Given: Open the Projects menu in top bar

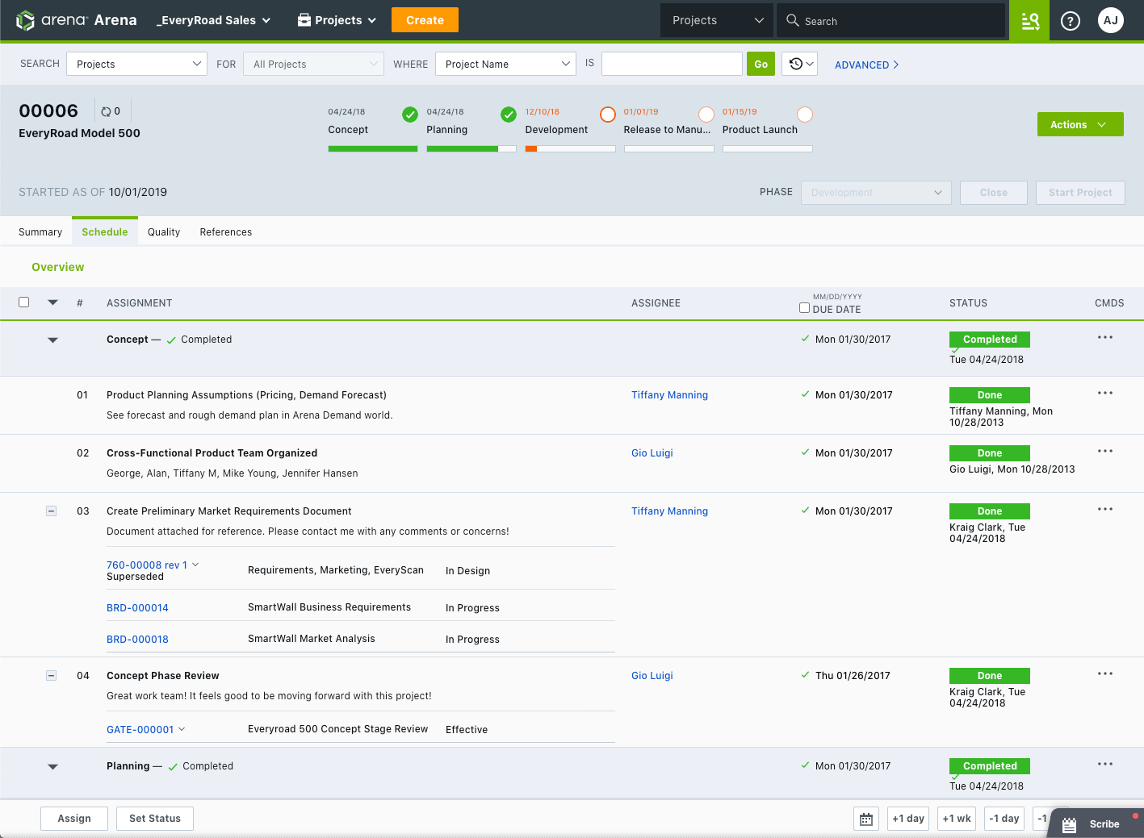Looking at the screenshot, I should point(337,20).
